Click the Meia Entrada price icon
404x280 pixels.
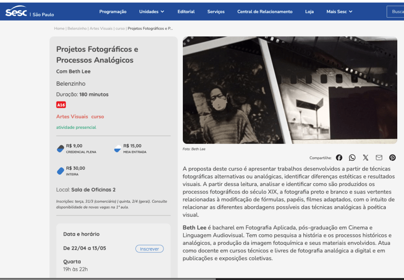tap(118, 148)
